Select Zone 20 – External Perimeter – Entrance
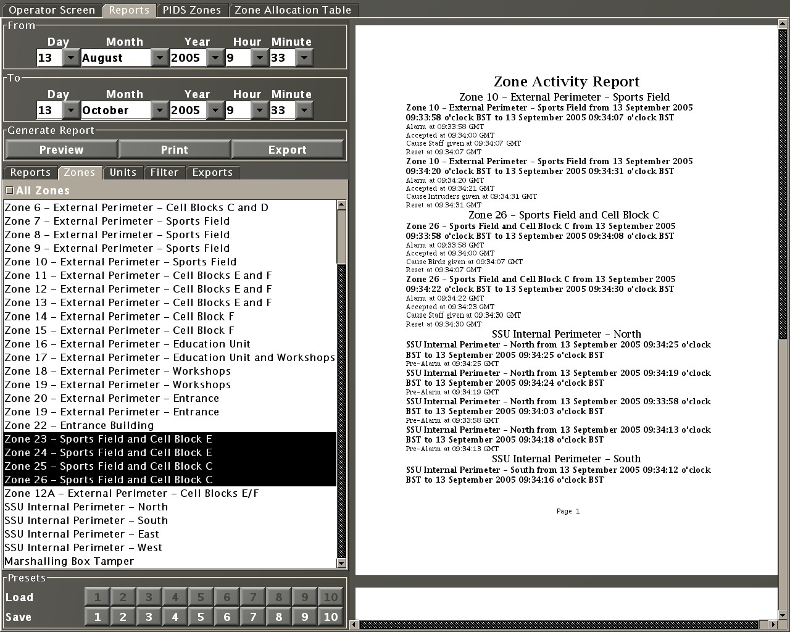This screenshot has width=790, height=632. click(170, 399)
